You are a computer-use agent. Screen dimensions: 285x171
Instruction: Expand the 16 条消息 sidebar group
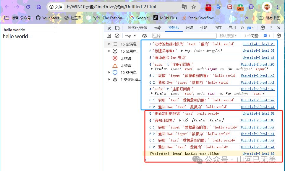click(109, 44)
